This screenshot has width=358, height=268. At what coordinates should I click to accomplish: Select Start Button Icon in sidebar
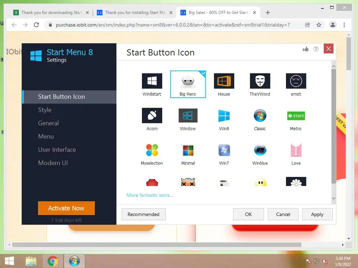point(70,97)
